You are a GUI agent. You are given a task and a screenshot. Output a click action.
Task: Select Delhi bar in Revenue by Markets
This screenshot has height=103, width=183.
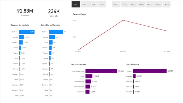click(x=27, y=32)
